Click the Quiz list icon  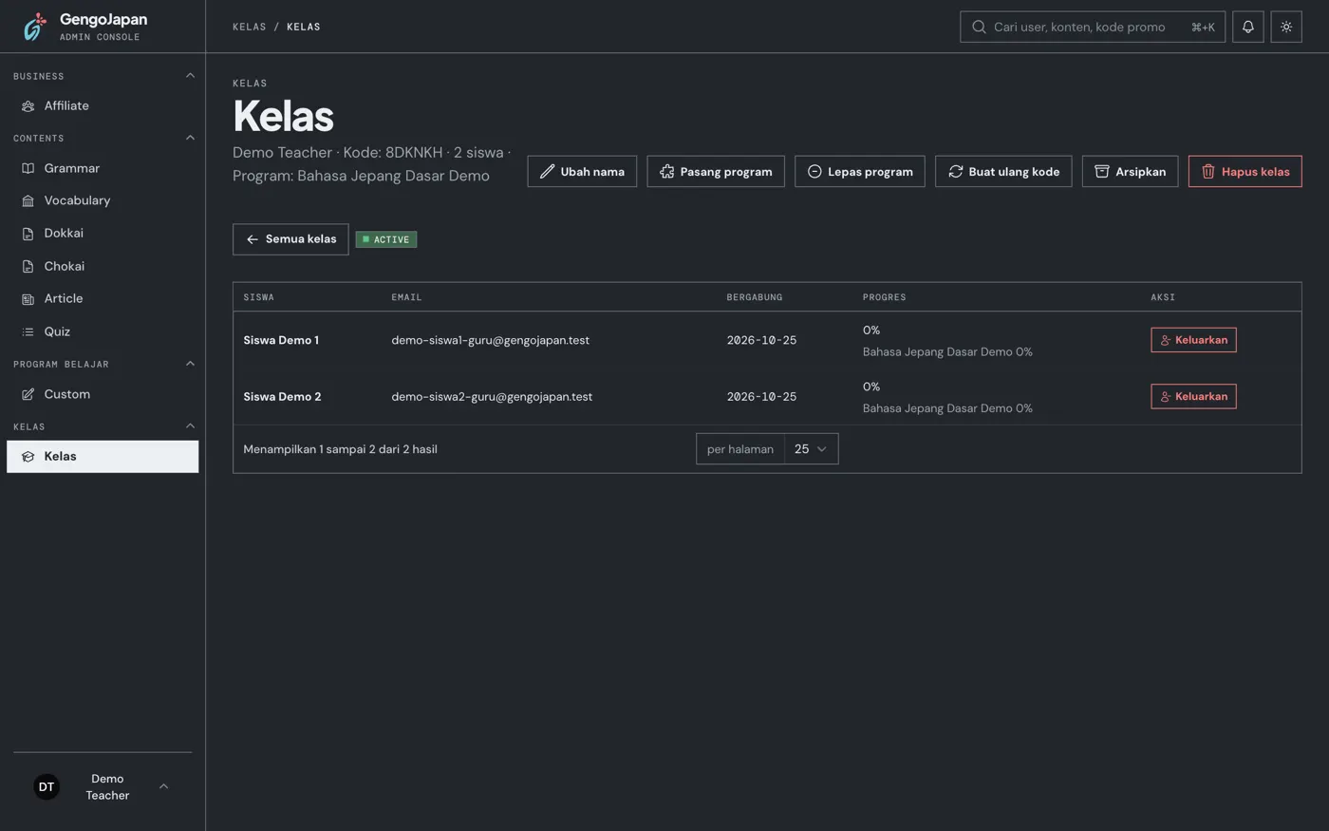28,332
